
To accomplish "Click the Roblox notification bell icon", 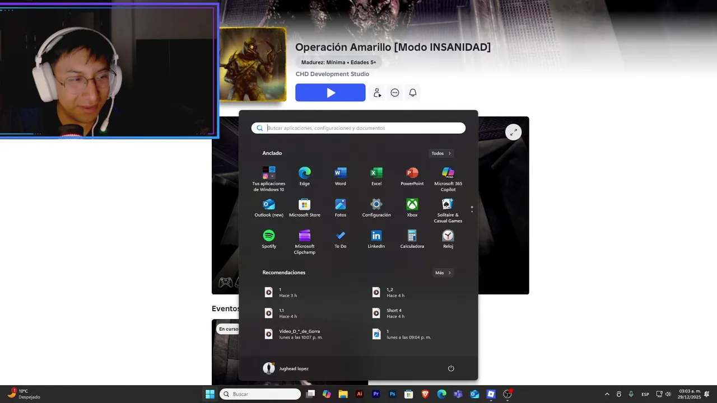I will pos(413,93).
